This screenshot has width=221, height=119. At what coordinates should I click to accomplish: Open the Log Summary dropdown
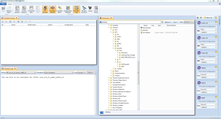pyautogui.click(x=81, y=73)
